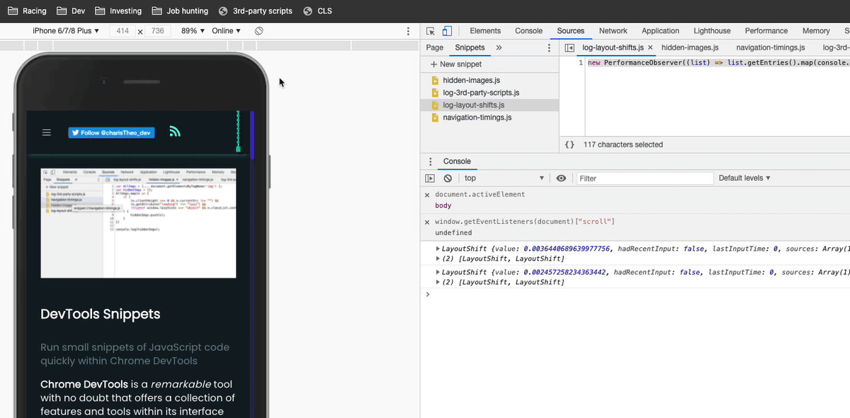
Task: Open Investing bookmarks folder
Action: click(118, 11)
